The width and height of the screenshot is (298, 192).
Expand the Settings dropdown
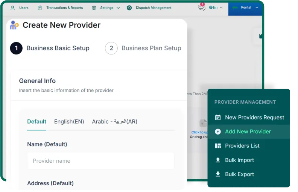tap(106, 8)
